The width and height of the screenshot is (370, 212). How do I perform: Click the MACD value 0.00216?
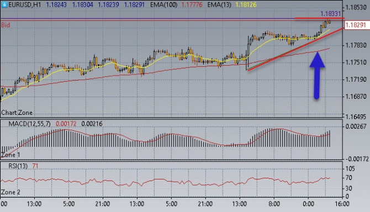[x=92, y=124]
